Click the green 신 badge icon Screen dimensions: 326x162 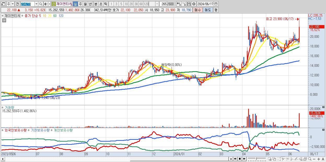(x=54, y=4)
